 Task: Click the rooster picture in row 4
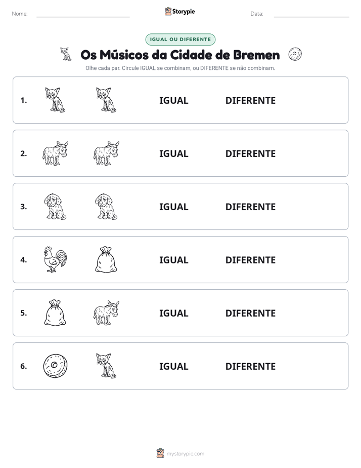pos(56,259)
